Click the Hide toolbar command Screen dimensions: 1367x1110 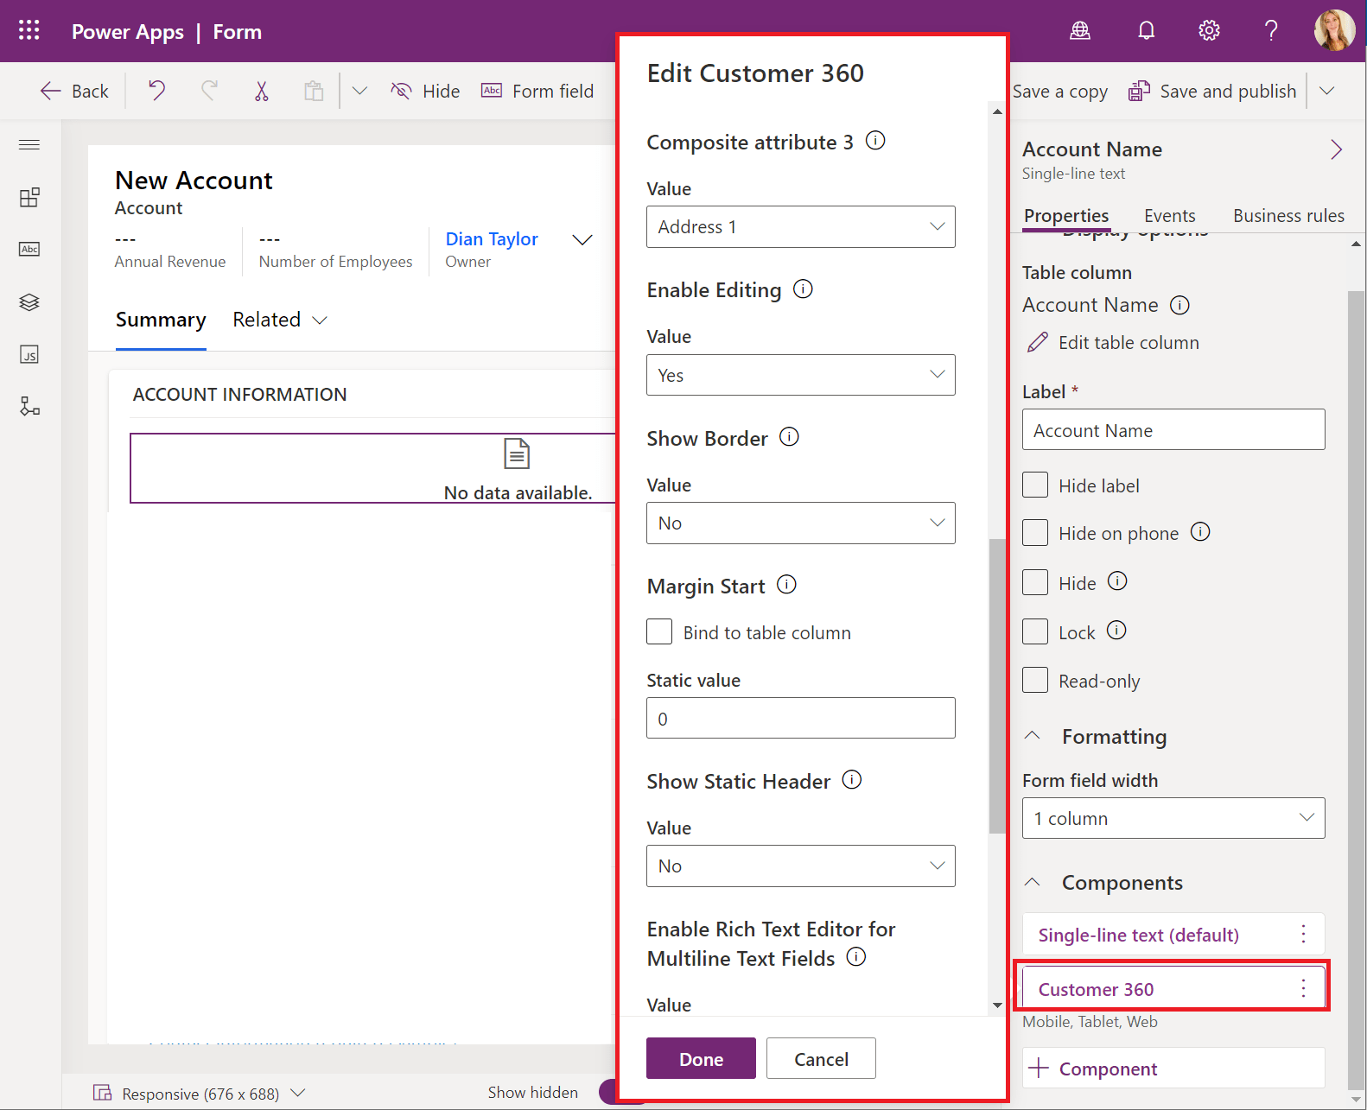click(425, 91)
